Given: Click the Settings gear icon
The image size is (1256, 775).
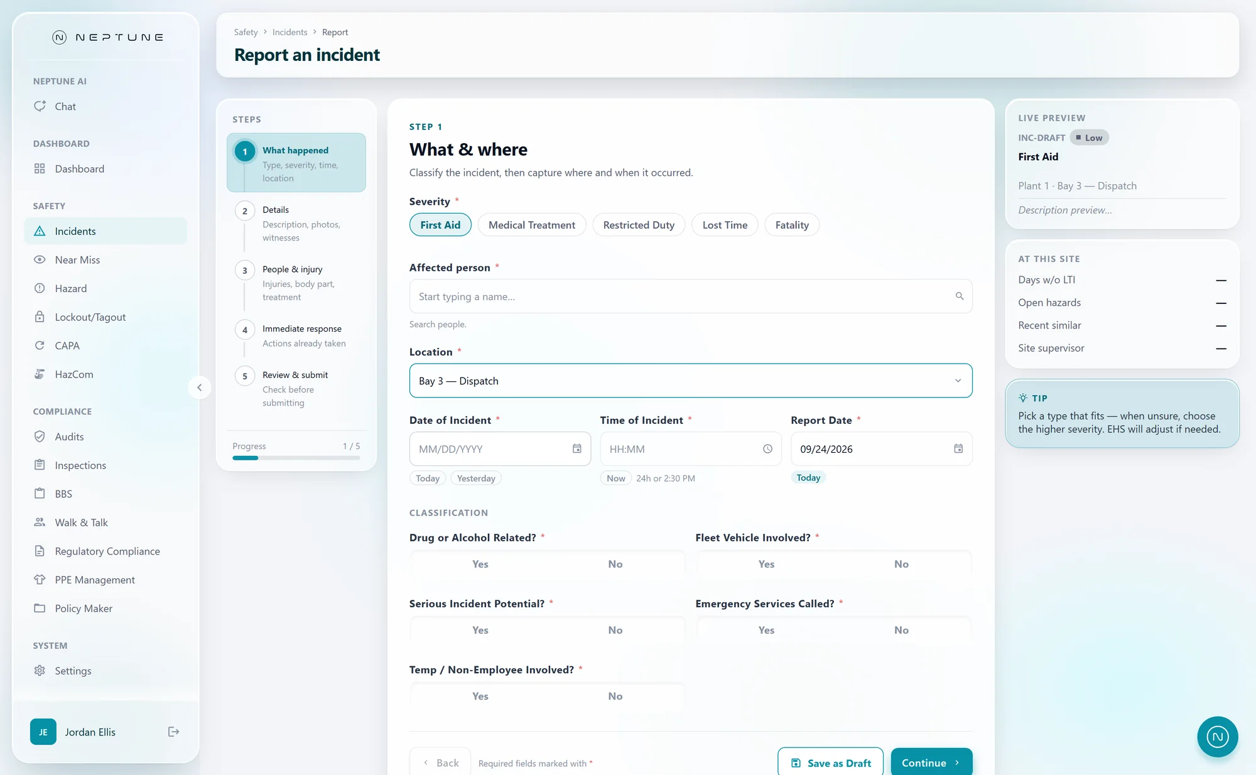Looking at the screenshot, I should click(40, 670).
